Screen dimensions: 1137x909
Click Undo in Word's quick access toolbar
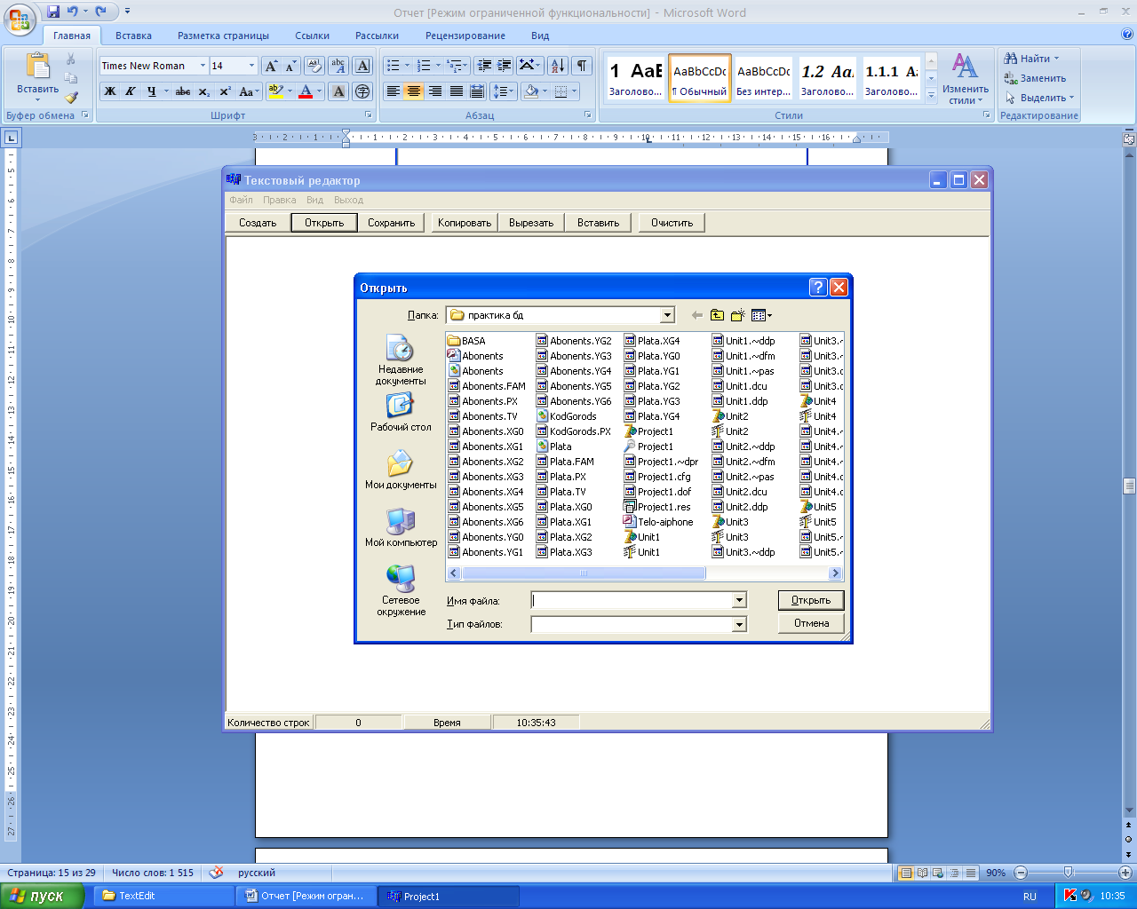click(73, 12)
